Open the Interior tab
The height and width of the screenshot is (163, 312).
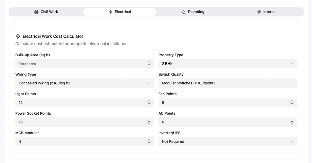tap(267, 12)
